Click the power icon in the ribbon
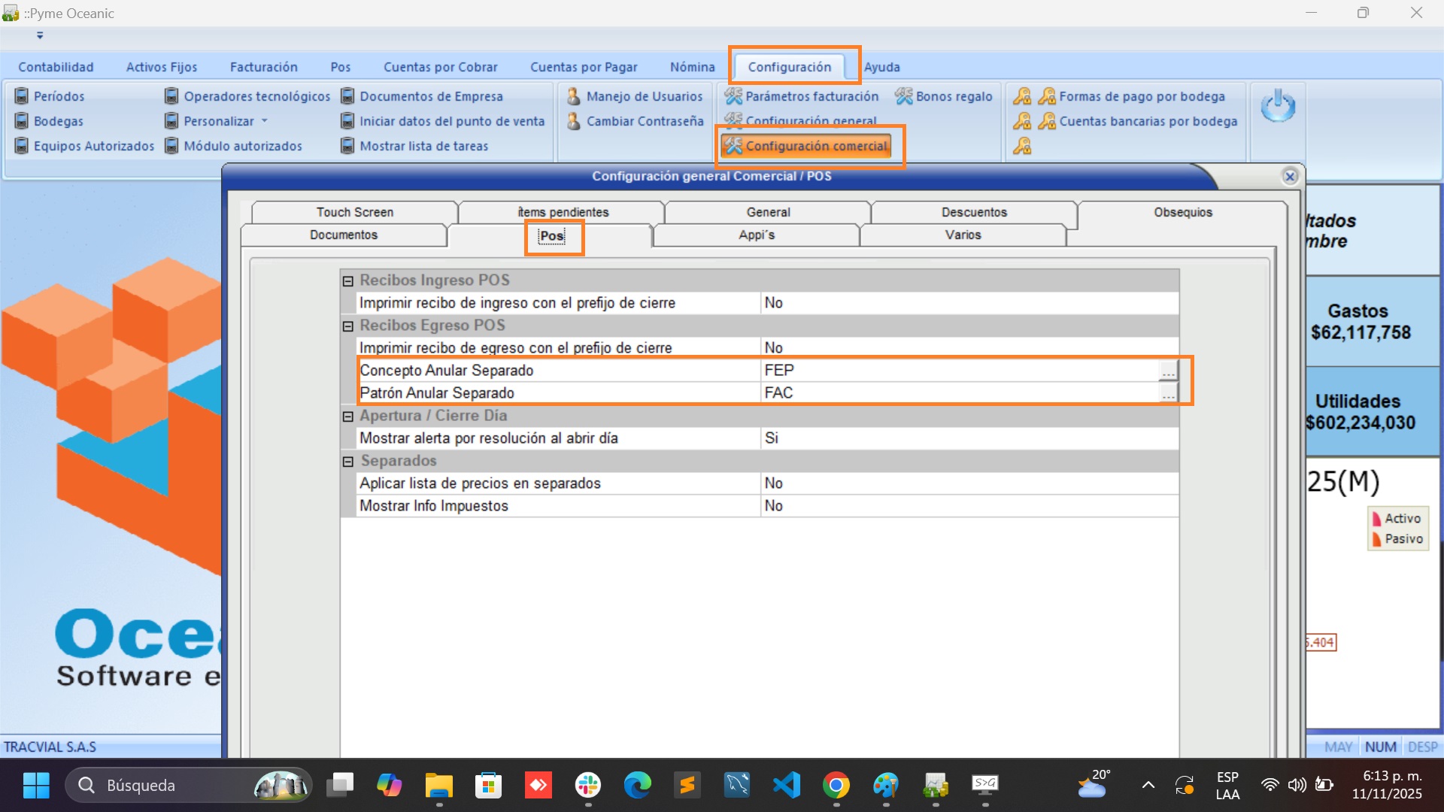1444x812 pixels. 1278,107
